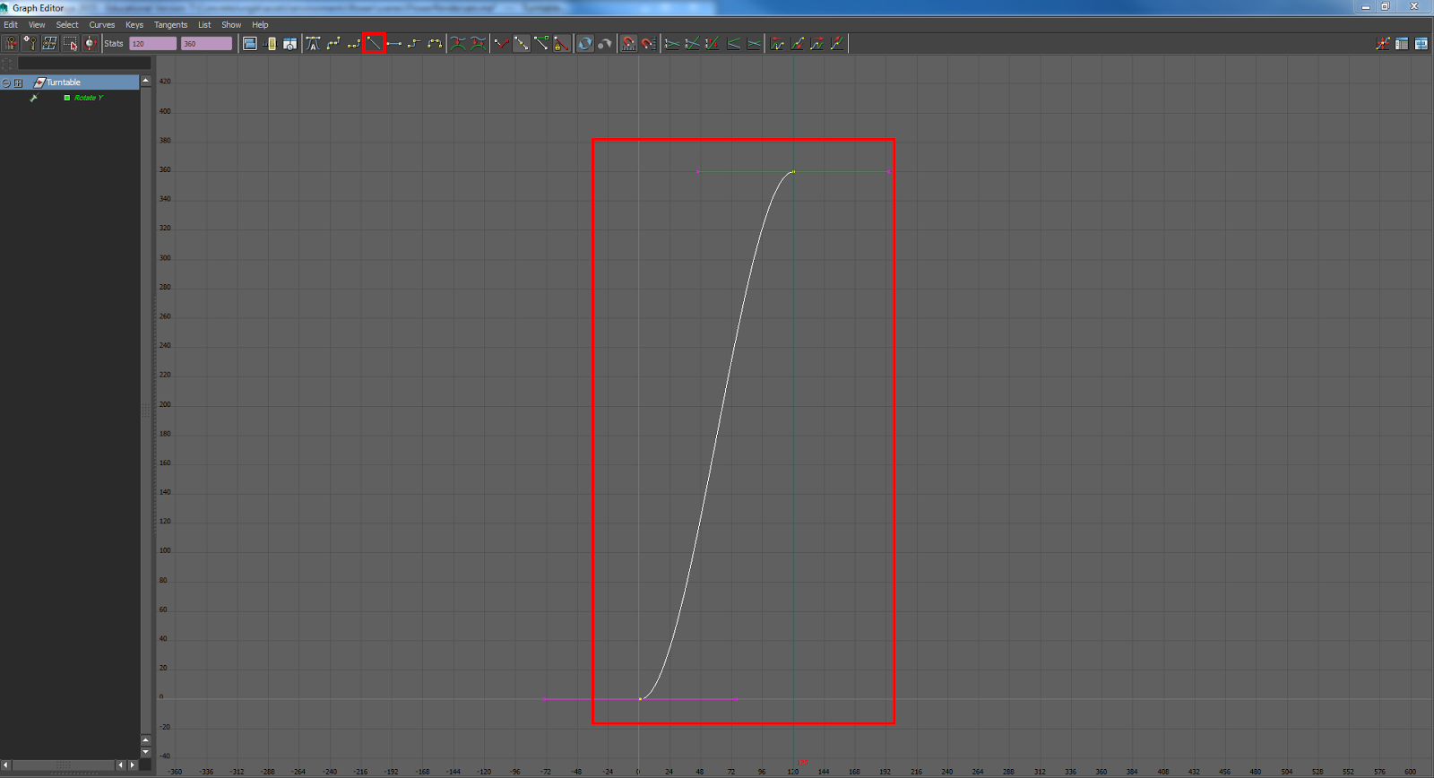Open the View menu
This screenshot has width=1434, height=778.
point(37,25)
